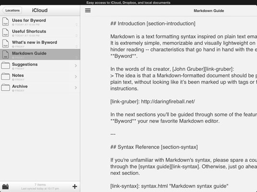Click the What's new in Byword file icon
Screen dimensions: 257x192
click(x=5, y=44)
